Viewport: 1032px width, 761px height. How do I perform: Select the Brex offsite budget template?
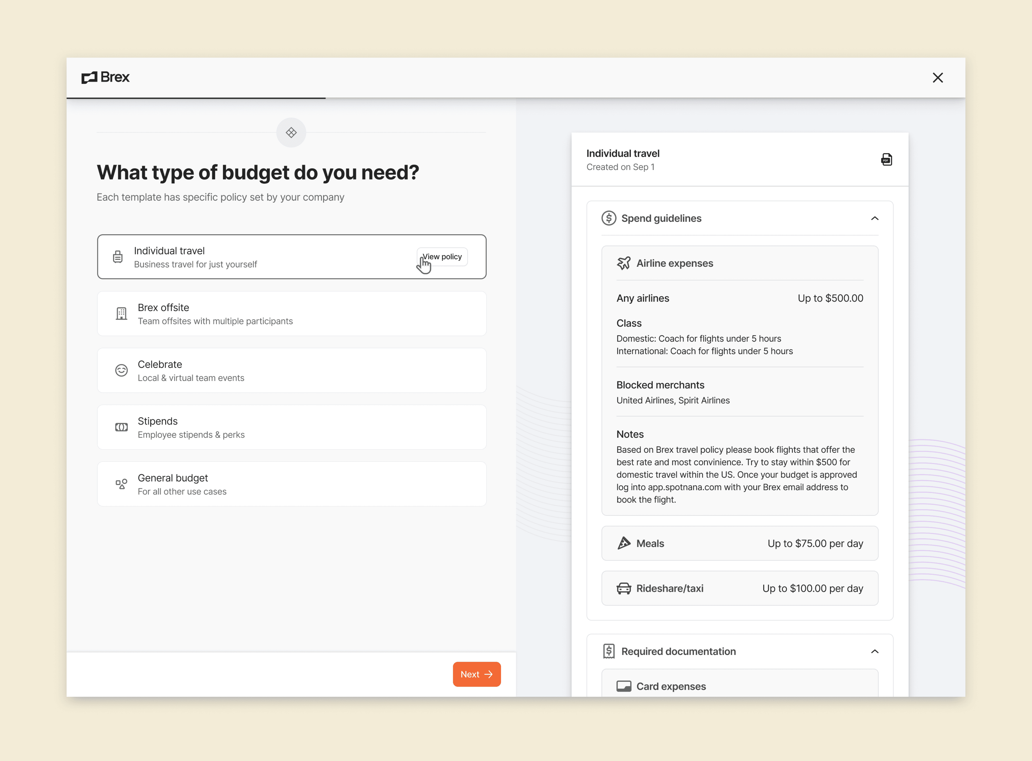pyautogui.click(x=292, y=314)
